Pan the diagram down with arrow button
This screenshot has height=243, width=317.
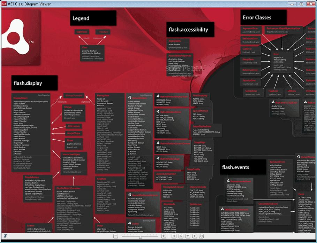pyautogui.click(x=188, y=236)
